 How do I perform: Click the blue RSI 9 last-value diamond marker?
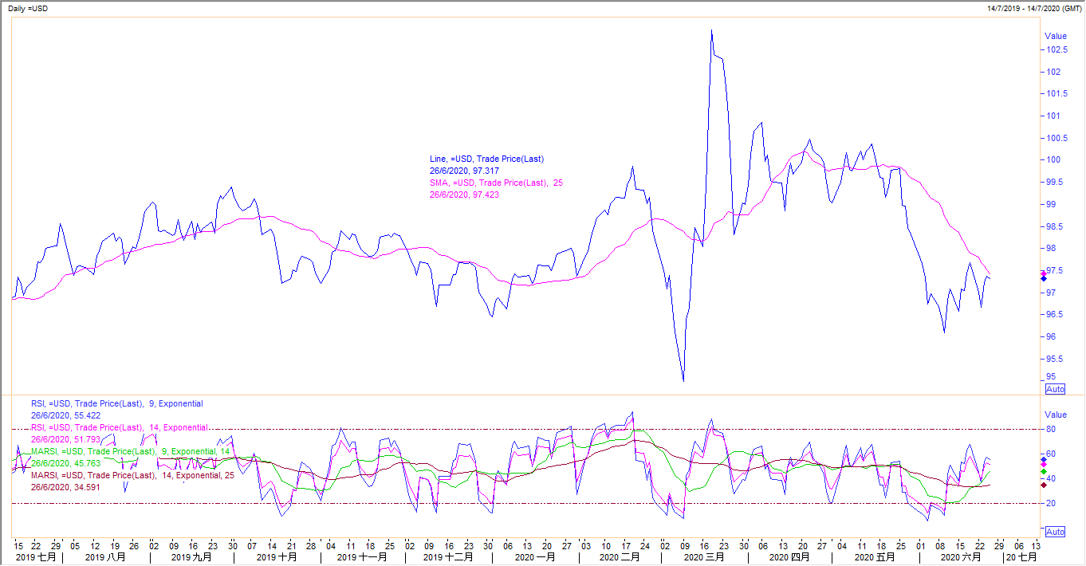coord(1044,460)
